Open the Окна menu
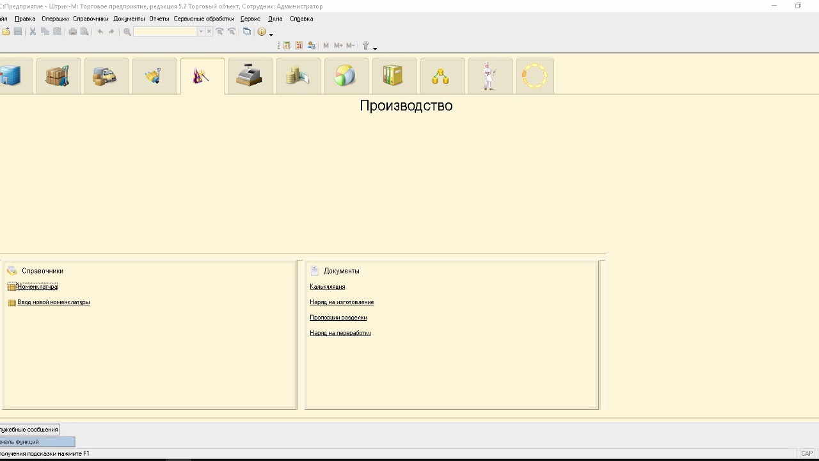Image resolution: width=819 pixels, height=461 pixels. click(275, 19)
